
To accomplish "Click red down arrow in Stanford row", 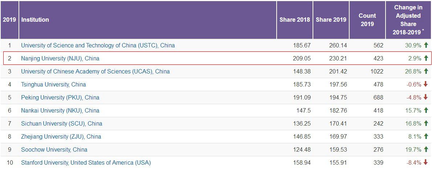I will click(426, 162).
